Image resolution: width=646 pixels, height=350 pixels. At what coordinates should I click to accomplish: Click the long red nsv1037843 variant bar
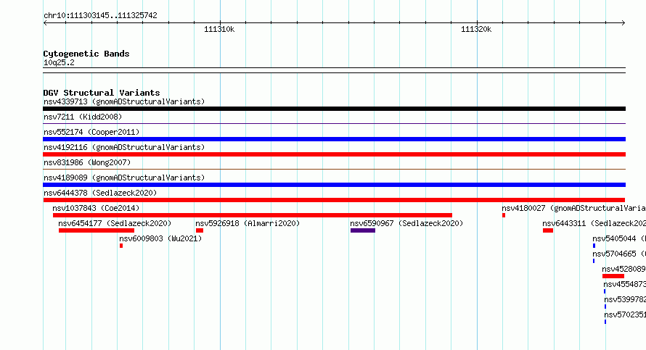253,215
